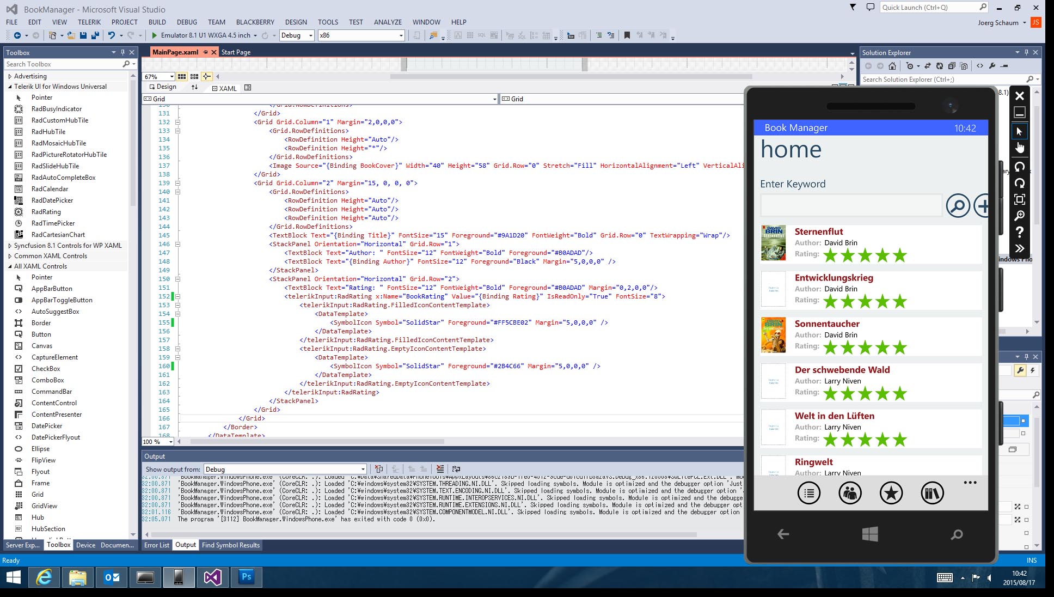Switch to the Error List tab
The width and height of the screenshot is (1054, 597).
coord(157,545)
